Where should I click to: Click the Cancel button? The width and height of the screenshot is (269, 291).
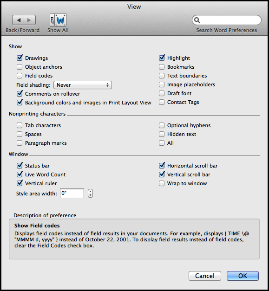pos(205,276)
